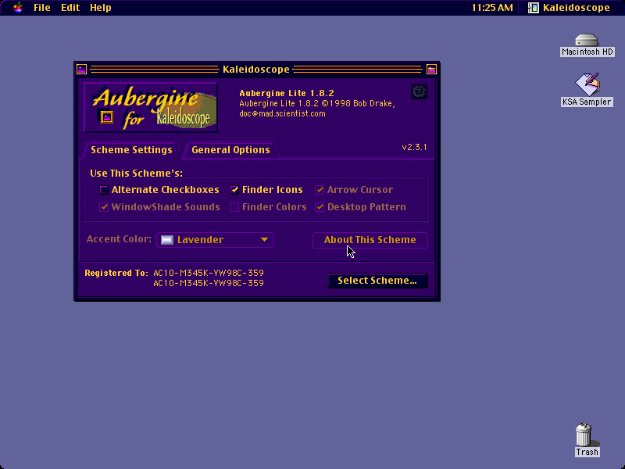This screenshot has width=625, height=469.
Task: Open the Accent Color Lavender dropdown
Action: click(215, 240)
